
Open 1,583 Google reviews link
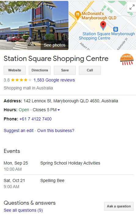(x=54, y=80)
